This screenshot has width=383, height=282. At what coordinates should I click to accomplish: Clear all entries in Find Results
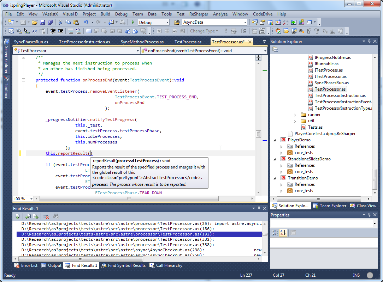click(x=46, y=216)
